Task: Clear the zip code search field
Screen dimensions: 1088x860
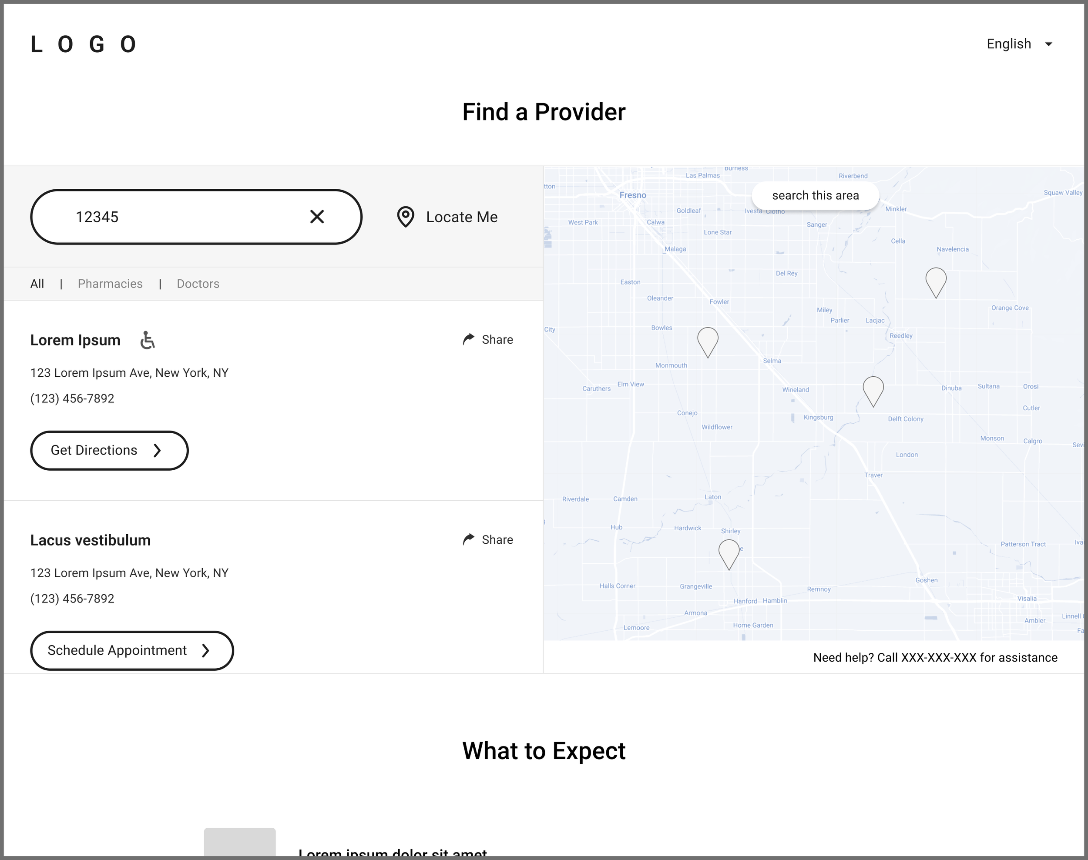Action: (317, 217)
